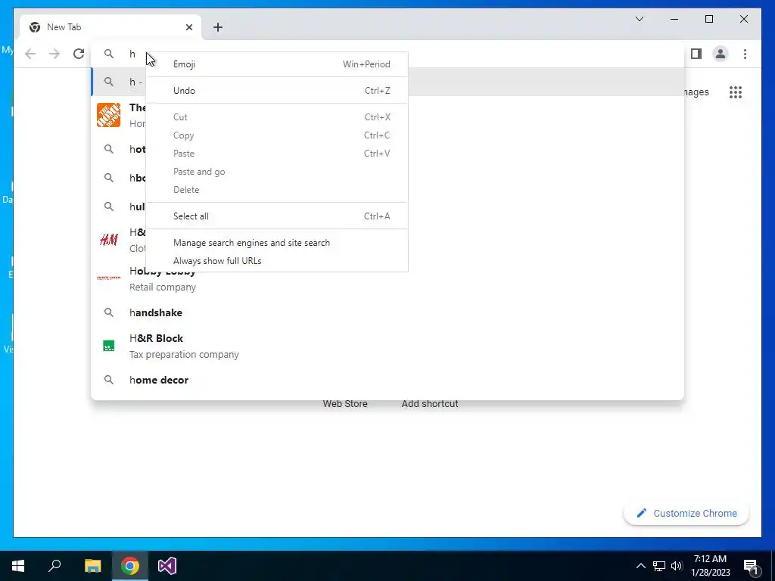Click the Chrome back arrow
775x581 pixels.
30,54
